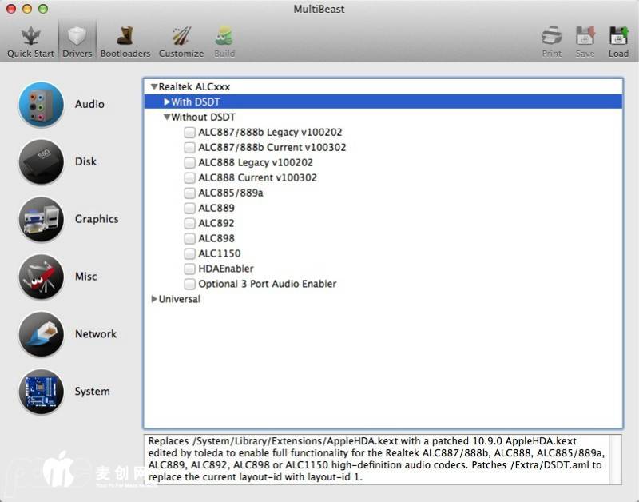Image resolution: width=639 pixels, height=502 pixels.
Task: Enable ALC1150 audio driver checkbox
Action: 190,253
